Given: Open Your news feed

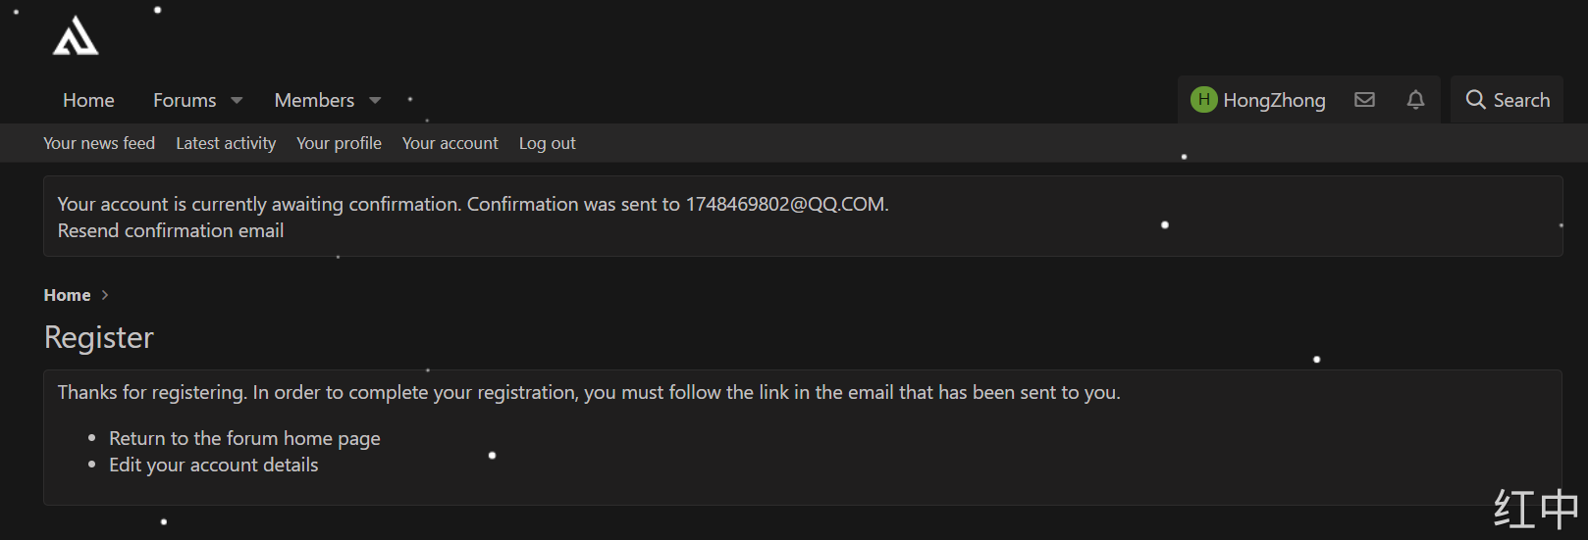Looking at the screenshot, I should (99, 143).
